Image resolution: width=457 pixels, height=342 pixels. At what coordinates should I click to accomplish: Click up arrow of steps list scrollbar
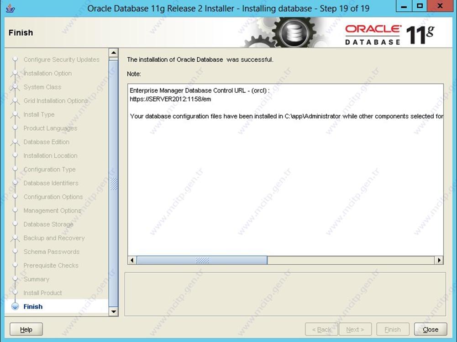click(113, 53)
